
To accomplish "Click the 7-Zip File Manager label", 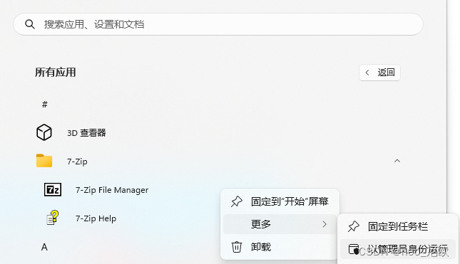I will pos(112,190).
